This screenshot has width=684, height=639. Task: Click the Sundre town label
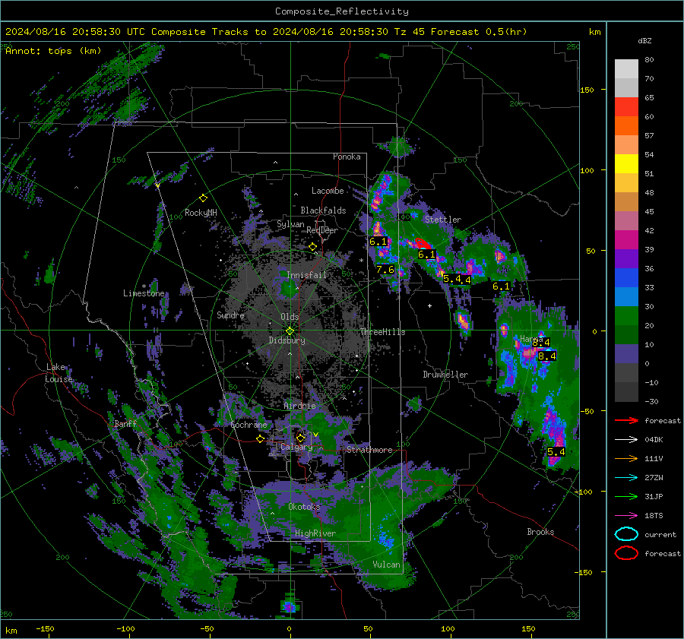[x=230, y=315]
